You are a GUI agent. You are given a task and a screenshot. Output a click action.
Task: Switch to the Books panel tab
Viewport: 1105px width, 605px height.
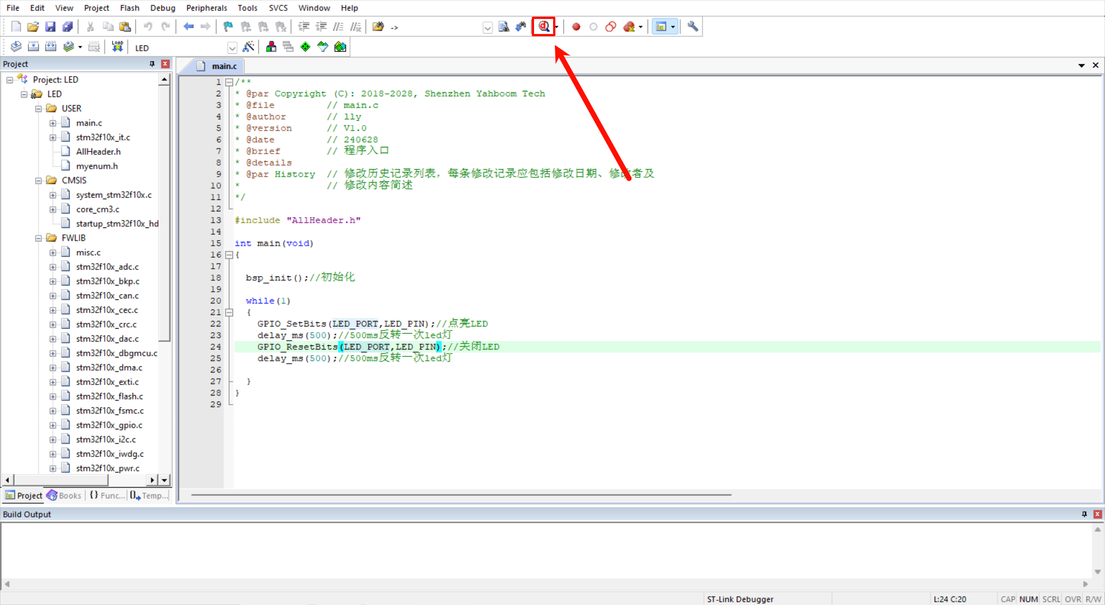tap(64, 495)
